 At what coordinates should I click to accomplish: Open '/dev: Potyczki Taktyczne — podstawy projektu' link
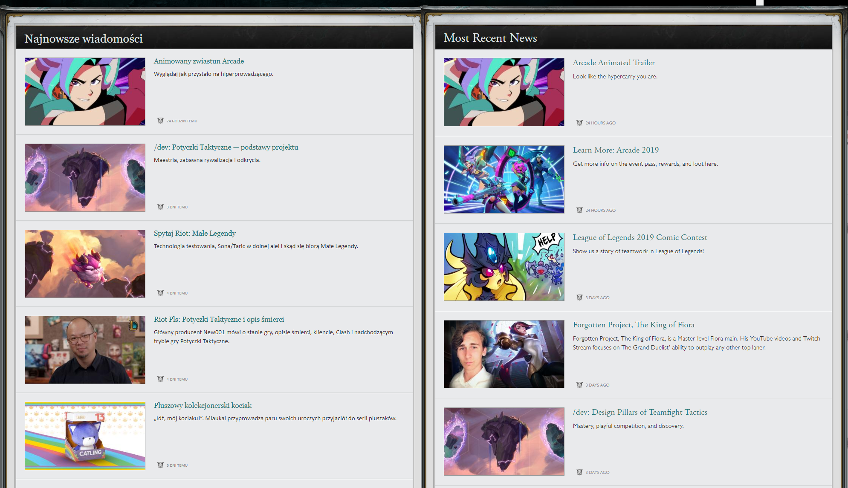[x=226, y=147]
